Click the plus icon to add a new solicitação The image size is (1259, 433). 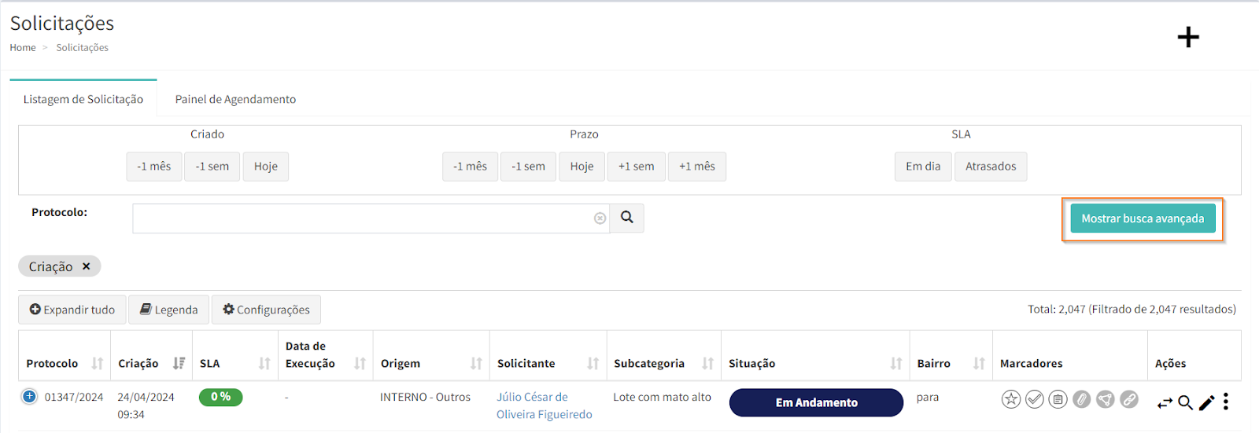coord(1187,37)
